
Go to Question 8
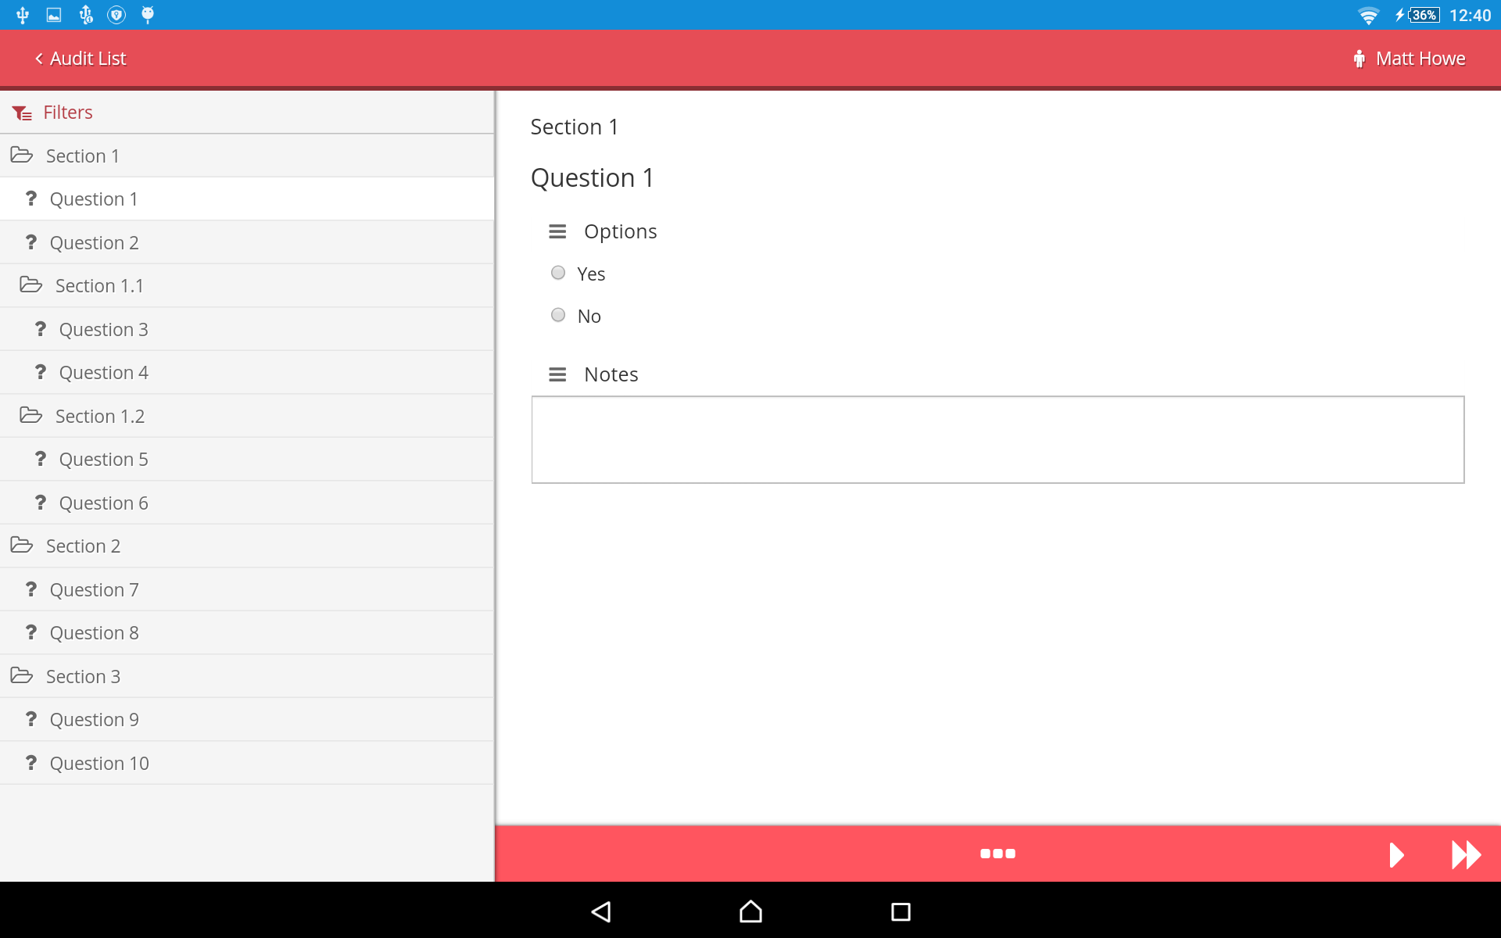[247, 633]
